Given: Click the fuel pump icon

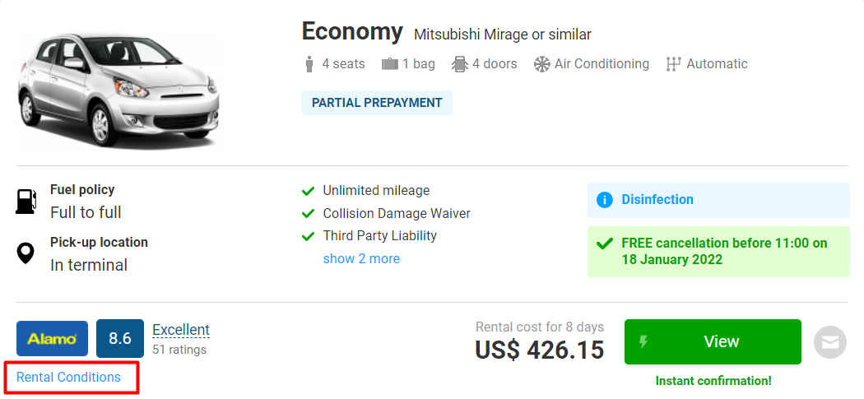Looking at the screenshot, I should (26, 202).
